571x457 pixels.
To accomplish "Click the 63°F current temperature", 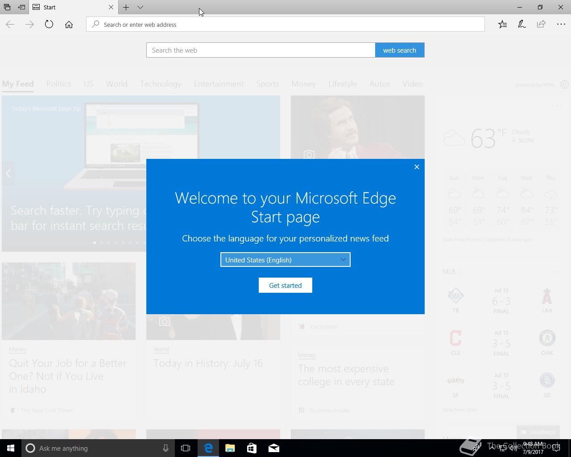I will pyautogui.click(x=488, y=138).
